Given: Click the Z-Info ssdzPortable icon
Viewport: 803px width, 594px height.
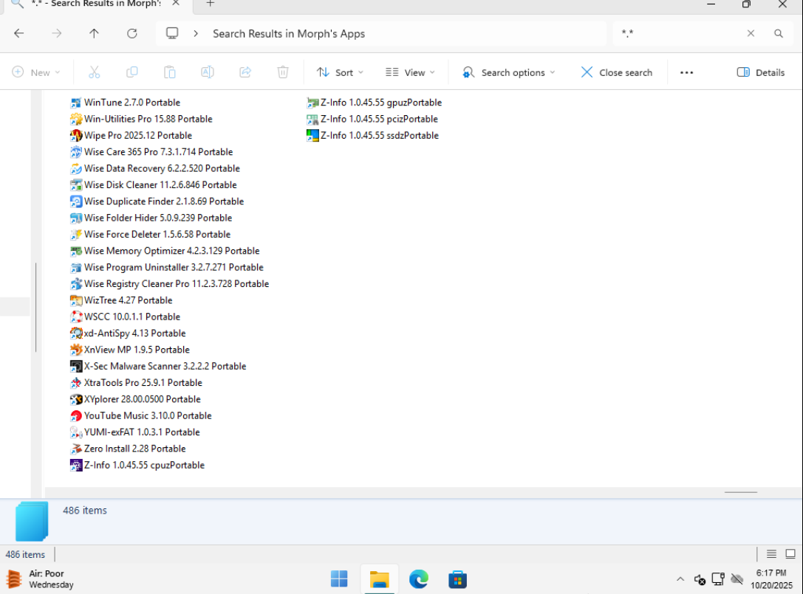Looking at the screenshot, I should [x=312, y=136].
